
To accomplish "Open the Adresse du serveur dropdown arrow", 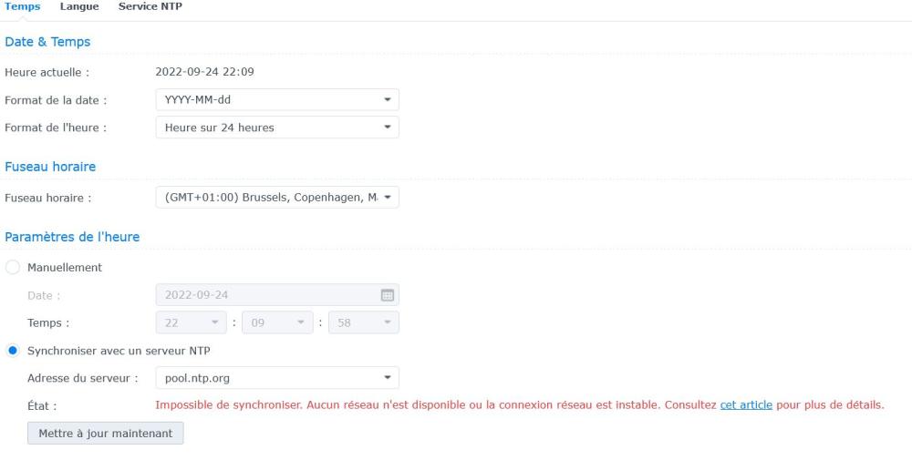I will click(x=387, y=377).
